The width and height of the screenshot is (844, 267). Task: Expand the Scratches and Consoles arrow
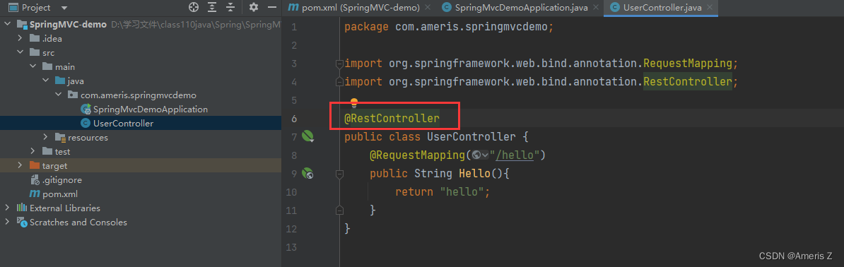coord(8,222)
